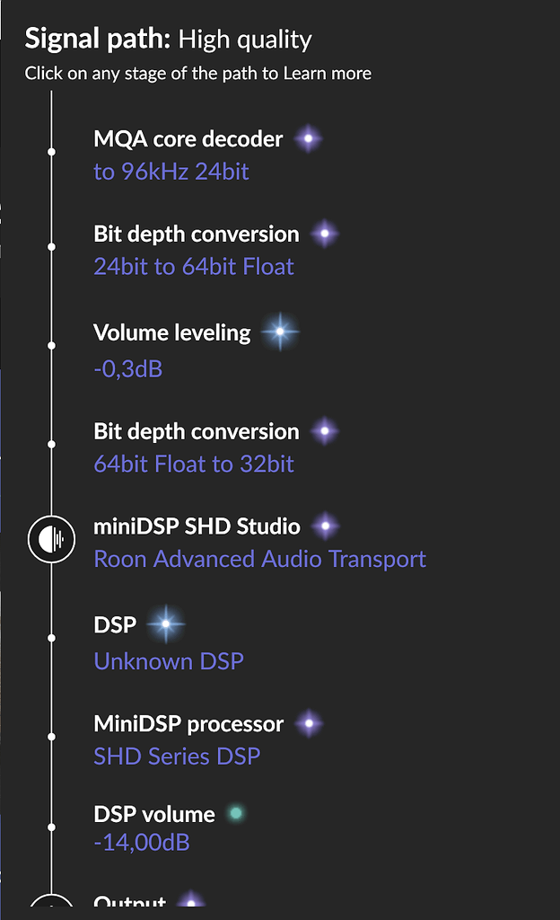Click the enhanced quality star beside DSP
Screen dimensions: 560x920
click(165, 623)
